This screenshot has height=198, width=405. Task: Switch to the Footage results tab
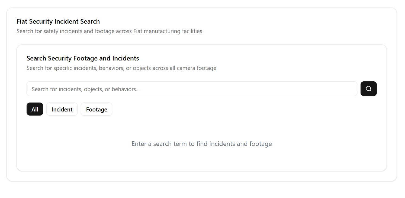coord(96,109)
